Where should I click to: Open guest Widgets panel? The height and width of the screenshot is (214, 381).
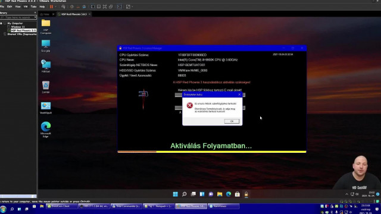[202, 194]
